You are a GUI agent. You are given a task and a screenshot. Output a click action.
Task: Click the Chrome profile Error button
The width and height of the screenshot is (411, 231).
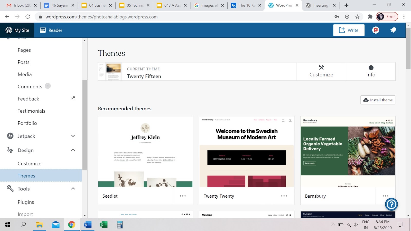[x=387, y=17]
